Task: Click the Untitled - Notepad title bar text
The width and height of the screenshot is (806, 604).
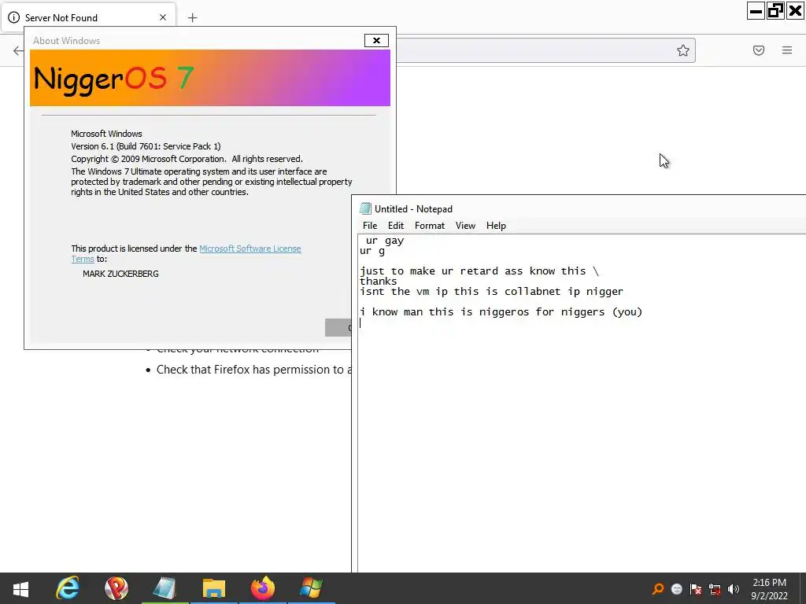Action: pos(413,209)
